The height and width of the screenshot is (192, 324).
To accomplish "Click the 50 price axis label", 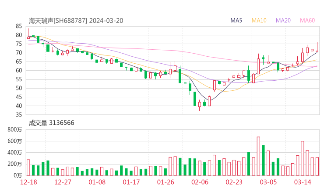I will (x=19, y=88).
